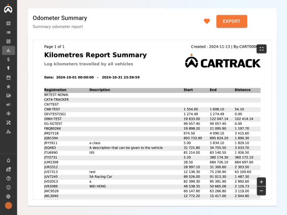Open the map view icon in sidebar
Screen dimensions: 287x215
pos(8,24)
